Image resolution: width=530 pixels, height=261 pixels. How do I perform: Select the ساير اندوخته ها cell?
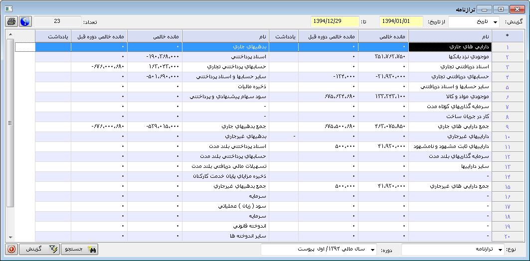226,237
